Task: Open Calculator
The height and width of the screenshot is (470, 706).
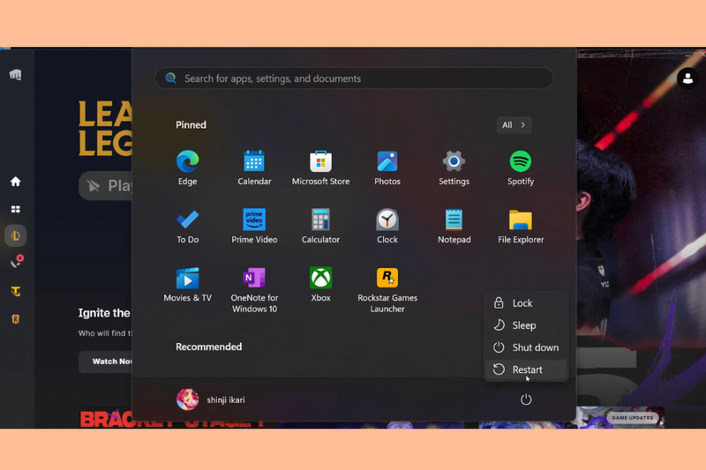Action: click(320, 227)
